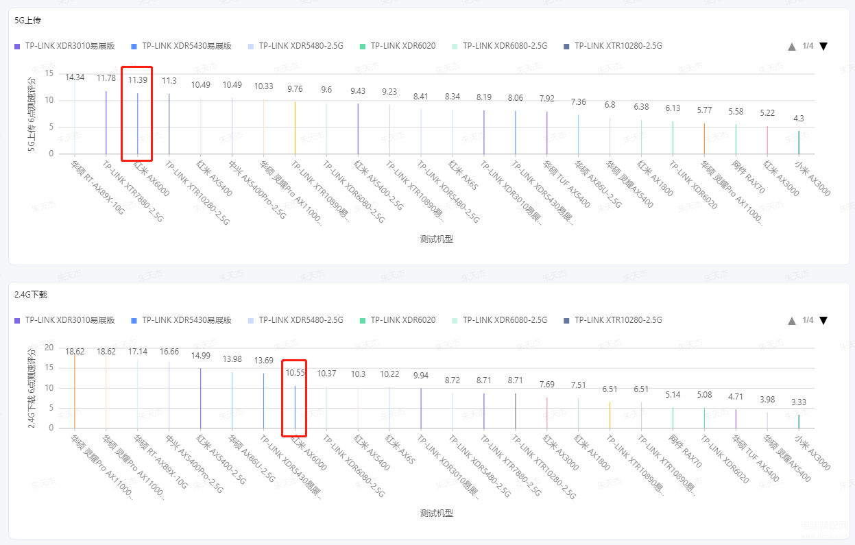Click the 11.78 bar in 5G上传 chart

pyautogui.click(x=106, y=122)
